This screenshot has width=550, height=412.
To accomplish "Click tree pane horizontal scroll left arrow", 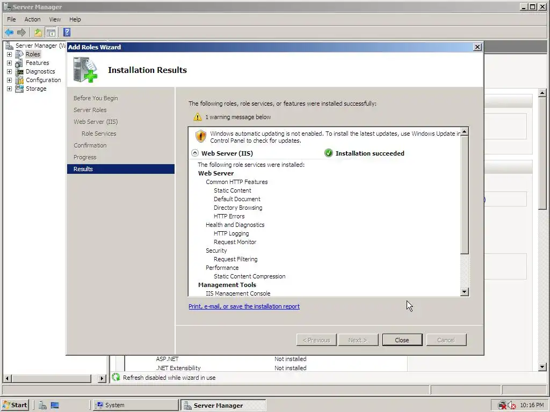I will click(7, 378).
